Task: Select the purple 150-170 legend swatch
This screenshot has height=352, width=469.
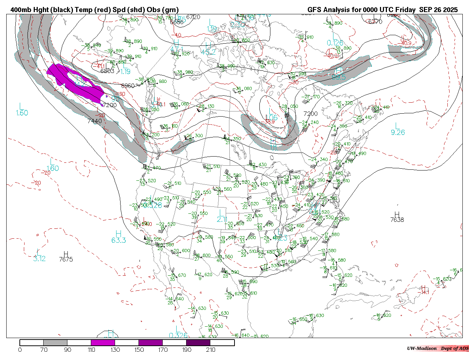Action: 151,342
